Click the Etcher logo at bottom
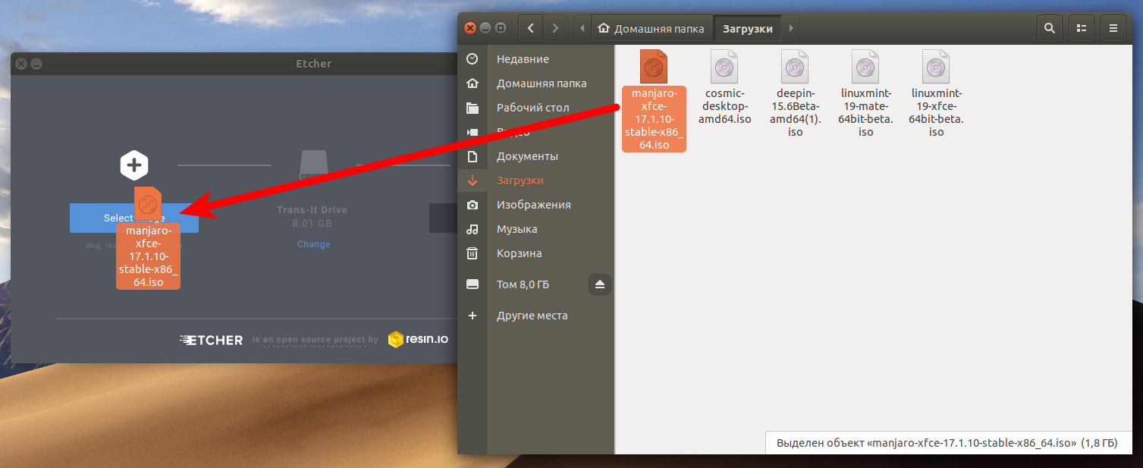The image size is (1143, 468). [212, 340]
